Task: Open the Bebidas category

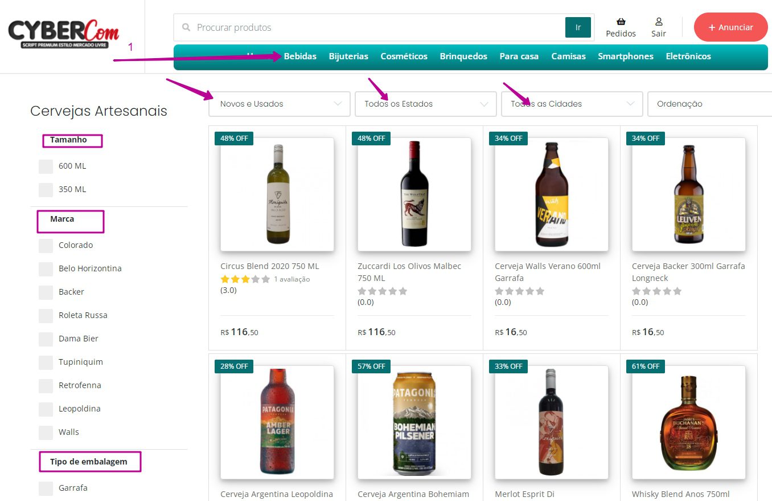Action: click(x=300, y=56)
